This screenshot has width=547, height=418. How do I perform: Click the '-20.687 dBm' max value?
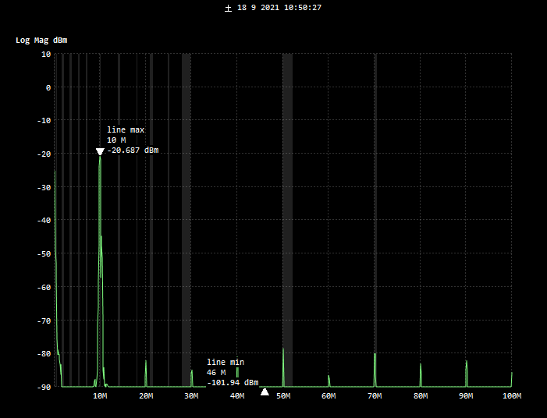pos(133,151)
